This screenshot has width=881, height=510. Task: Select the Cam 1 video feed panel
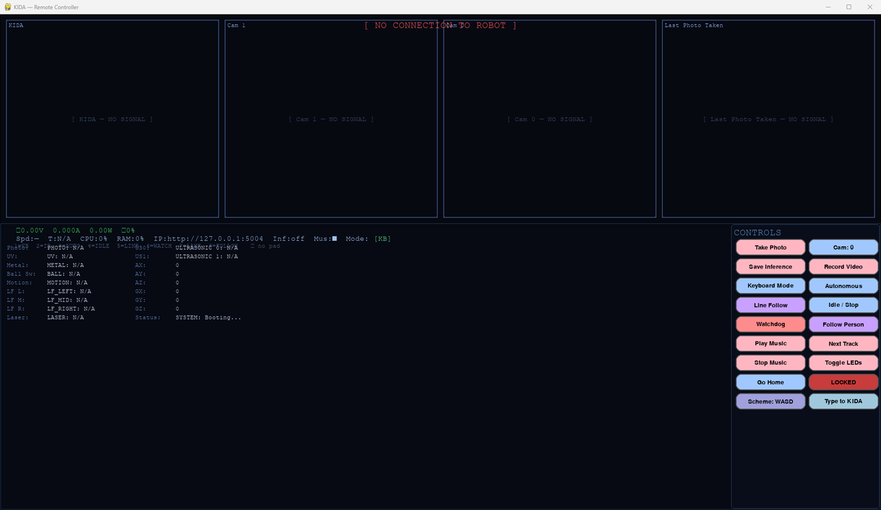[331, 119]
